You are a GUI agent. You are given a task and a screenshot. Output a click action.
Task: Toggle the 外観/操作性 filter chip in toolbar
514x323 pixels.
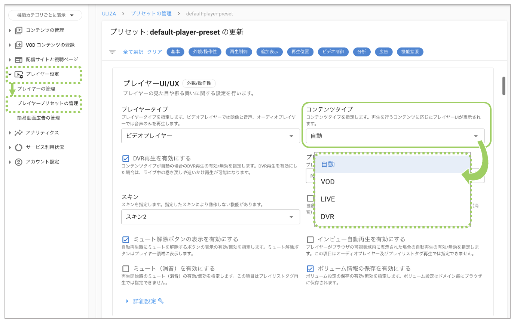(205, 52)
